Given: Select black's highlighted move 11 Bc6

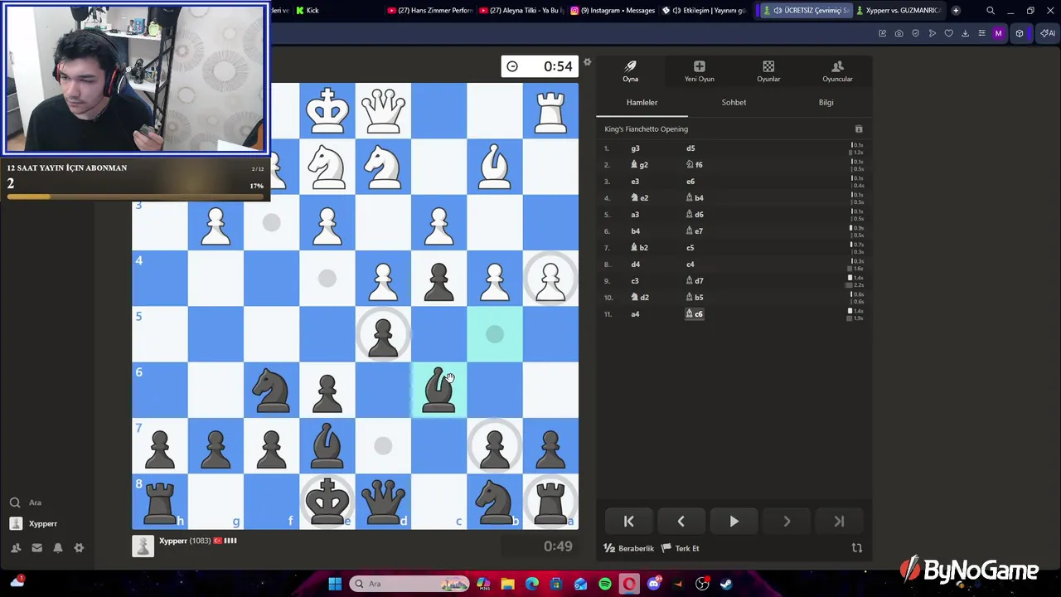Looking at the screenshot, I should (x=695, y=314).
